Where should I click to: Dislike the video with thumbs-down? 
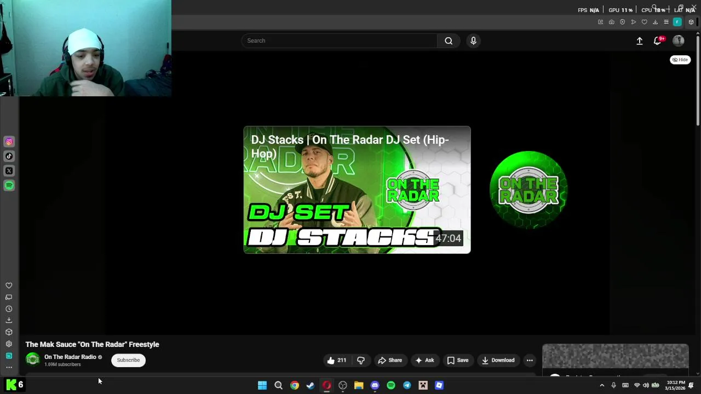pyautogui.click(x=361, y=360)
